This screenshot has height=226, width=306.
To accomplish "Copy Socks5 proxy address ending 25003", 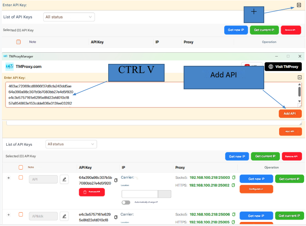I will pyautogui.click(x=234, y=177).
